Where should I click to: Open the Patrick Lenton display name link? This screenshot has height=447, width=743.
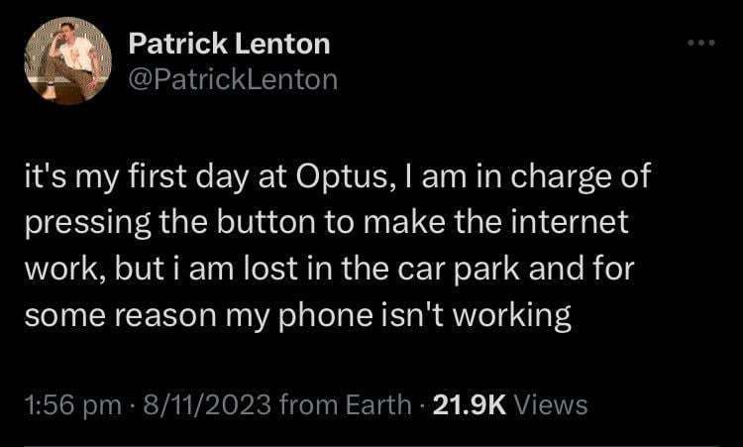coord(230,44)
